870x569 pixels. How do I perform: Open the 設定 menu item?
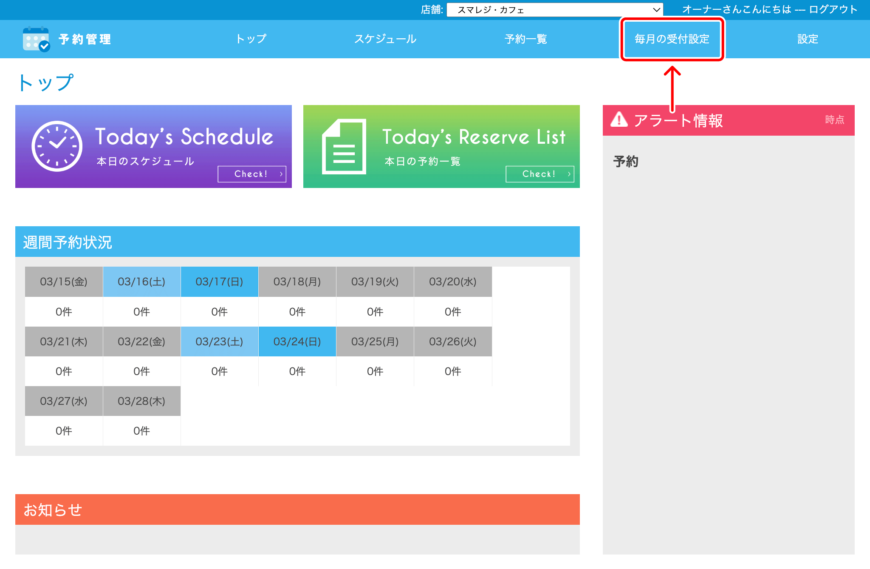point(808,39)
